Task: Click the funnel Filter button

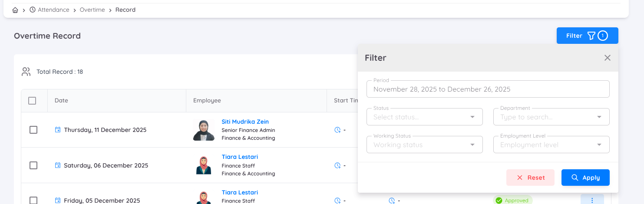Action: [x=587, y=36]
